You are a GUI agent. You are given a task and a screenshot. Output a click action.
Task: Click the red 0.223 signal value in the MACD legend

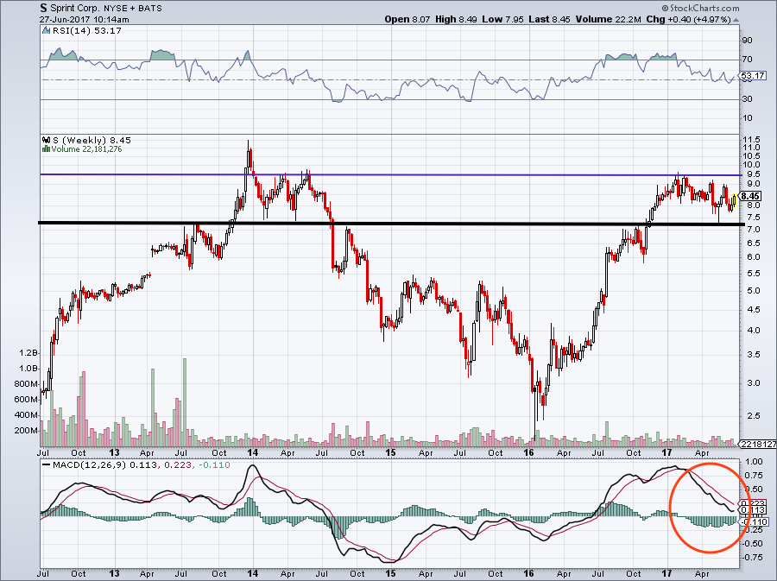[x=177, y=465]
